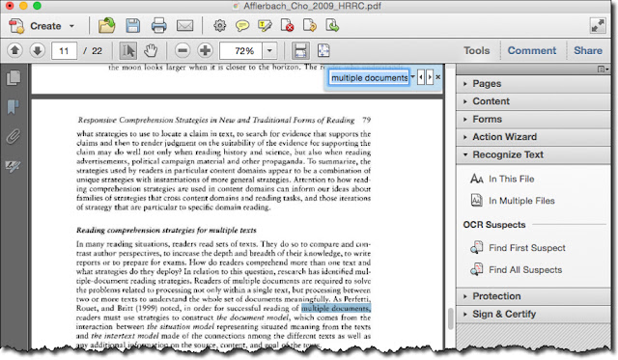The image size is (618, 360).
Task: Open the find options dropdown arrow
Action: click(x=412, y=77)
